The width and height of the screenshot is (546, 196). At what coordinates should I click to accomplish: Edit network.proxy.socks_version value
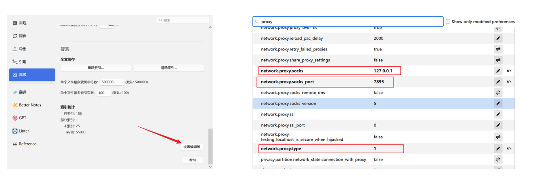498,104
